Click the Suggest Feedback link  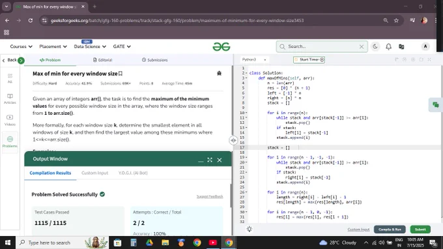click(x=210, y=196)
